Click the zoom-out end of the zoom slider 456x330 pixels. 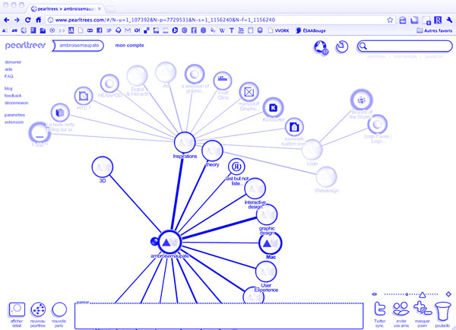click(375, 294)
